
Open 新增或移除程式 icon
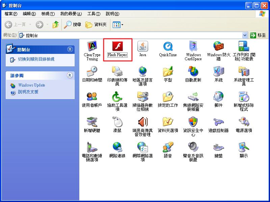click(244, 97)
